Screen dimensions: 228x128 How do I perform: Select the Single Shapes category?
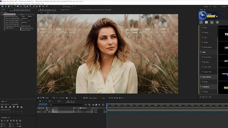(208, 47)
